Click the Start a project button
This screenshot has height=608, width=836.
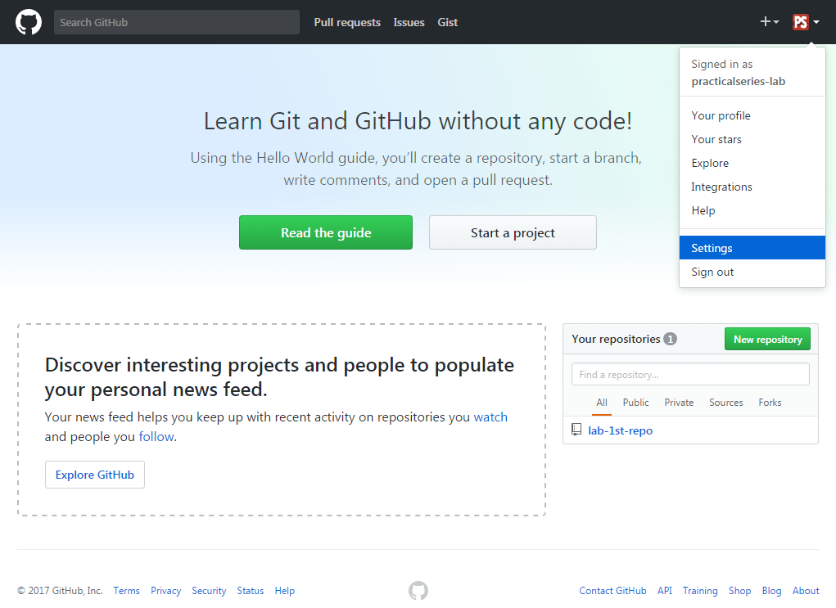tap(513, 232)
